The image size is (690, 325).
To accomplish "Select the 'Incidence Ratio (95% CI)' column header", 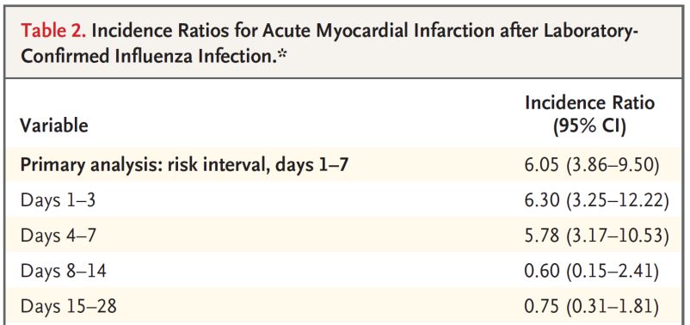I will click(589, 115).
